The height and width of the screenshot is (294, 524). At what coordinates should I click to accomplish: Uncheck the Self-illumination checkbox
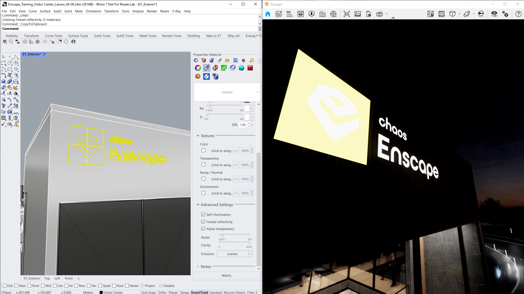click(x=203, y=214)
